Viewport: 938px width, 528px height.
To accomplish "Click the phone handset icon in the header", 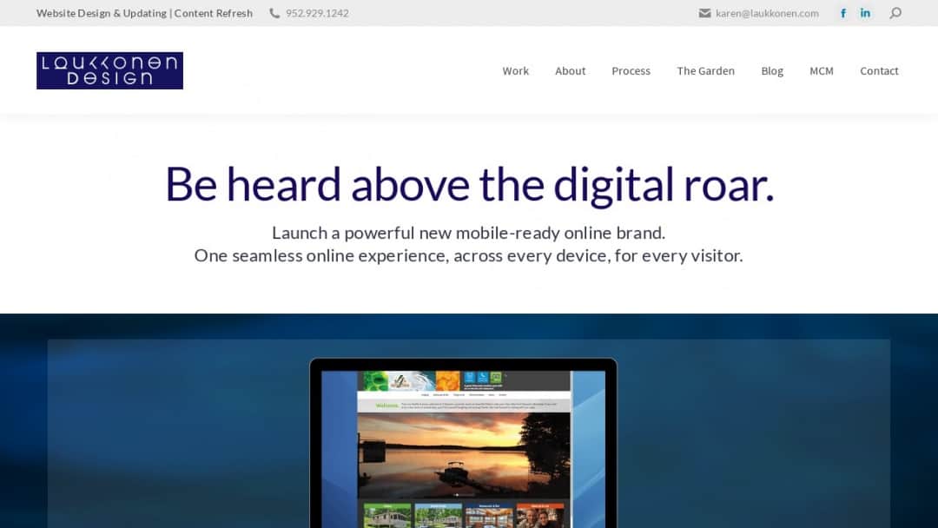I will point(274,12).
